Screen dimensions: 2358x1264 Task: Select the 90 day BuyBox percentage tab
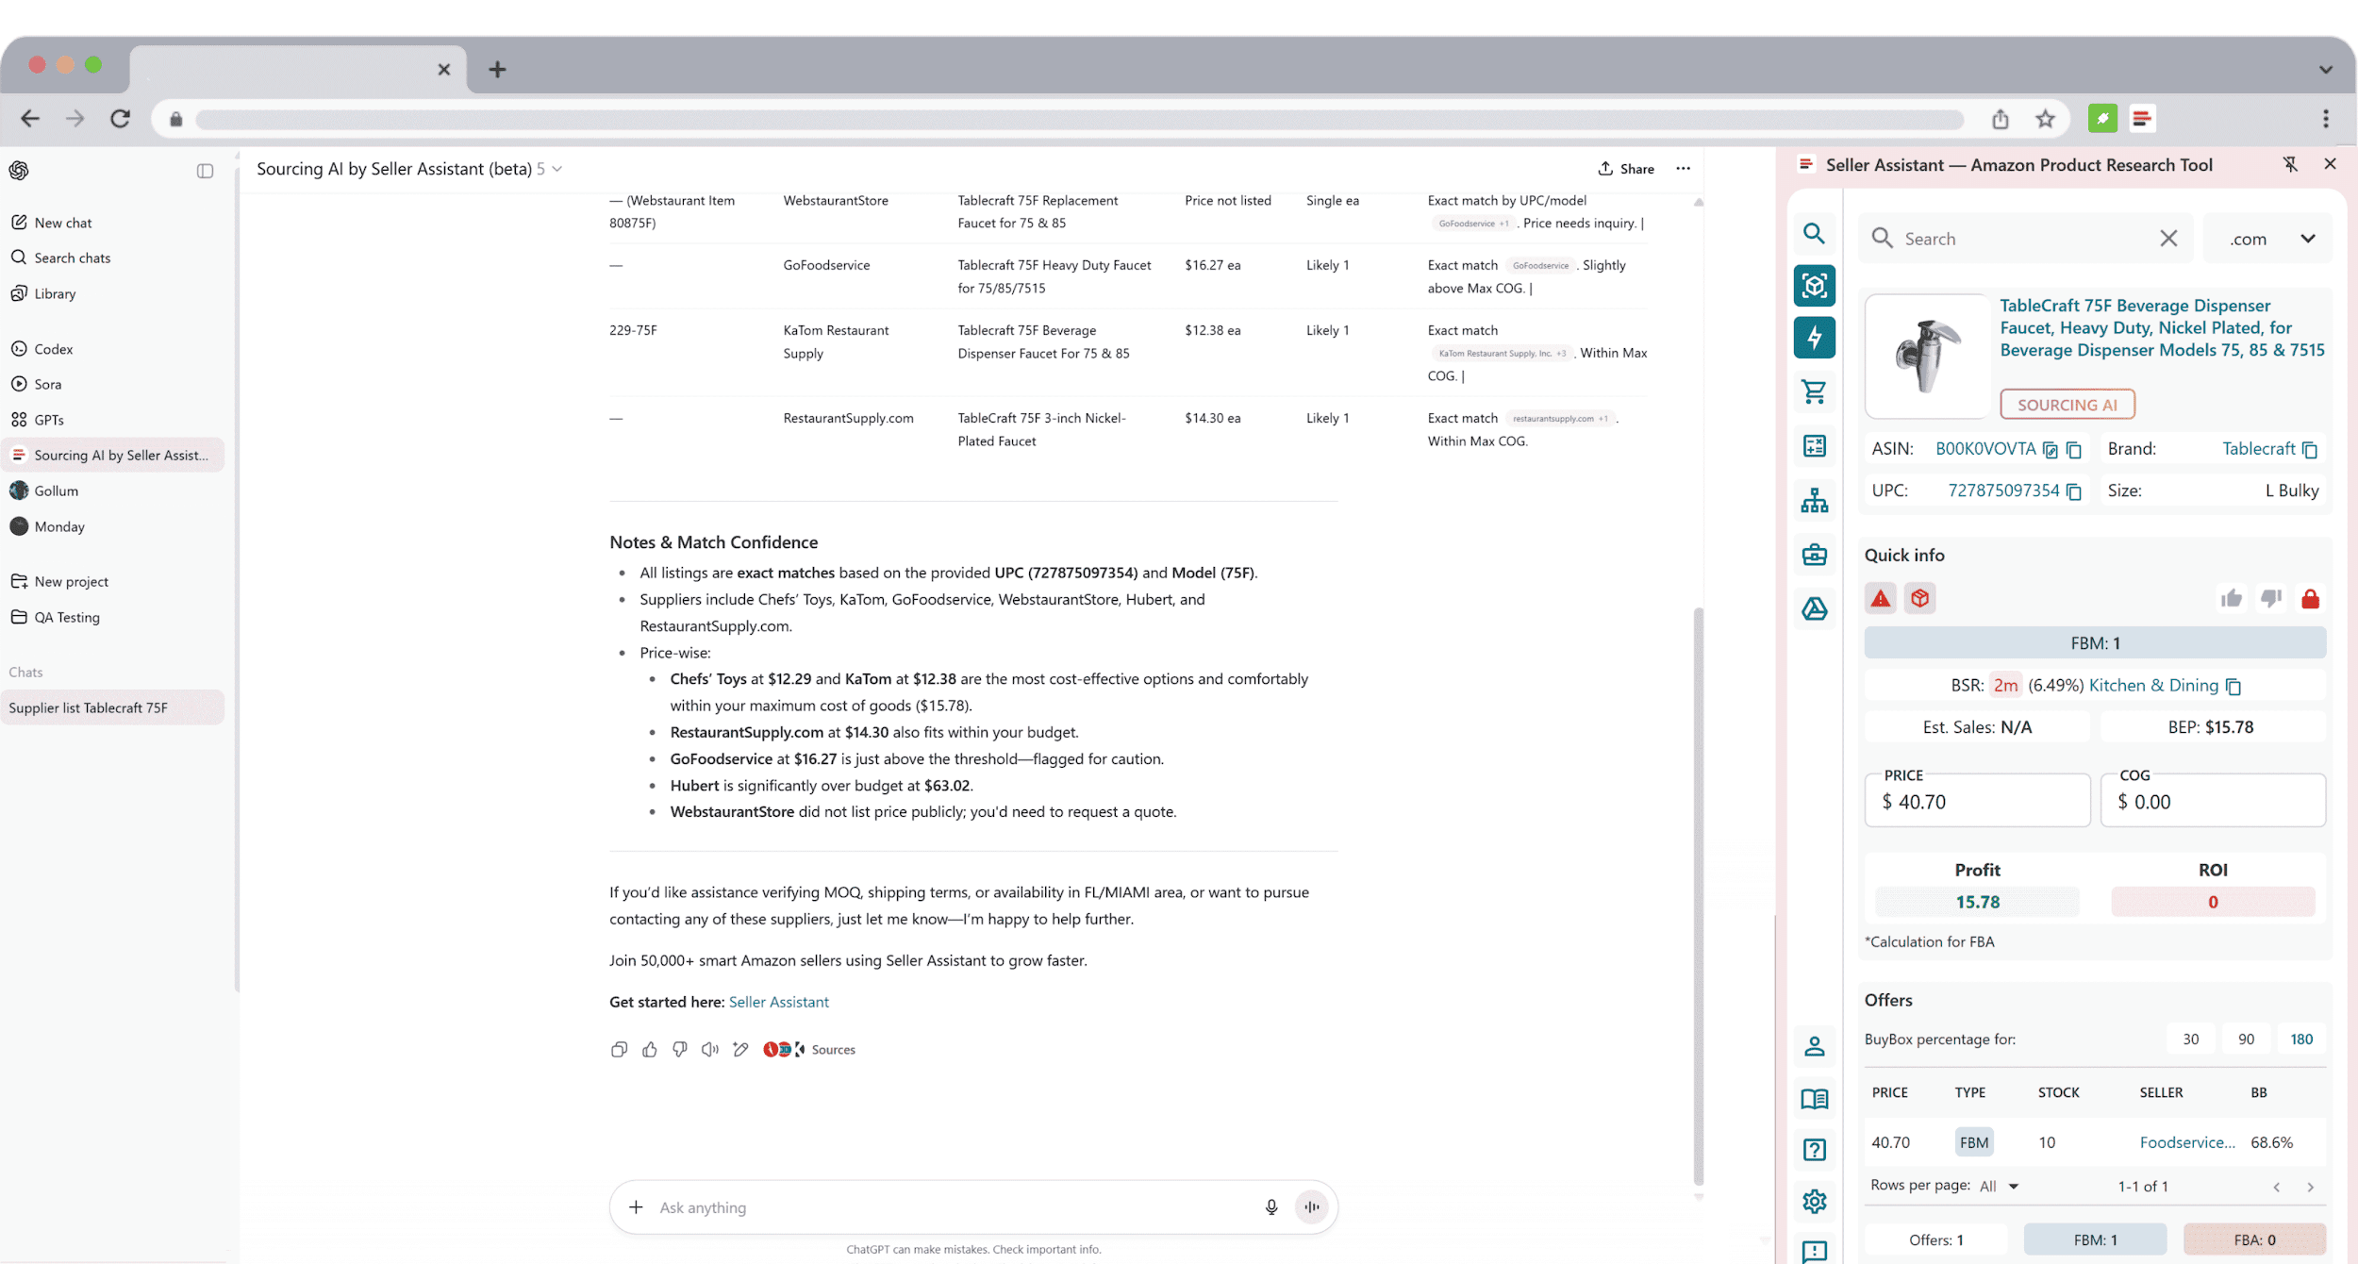[x=2246, y=1039]
